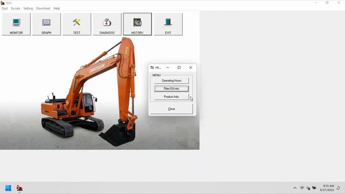Select the HISTORY toolbar button
The width and height of the screenshot is (345, 194).
137,24
